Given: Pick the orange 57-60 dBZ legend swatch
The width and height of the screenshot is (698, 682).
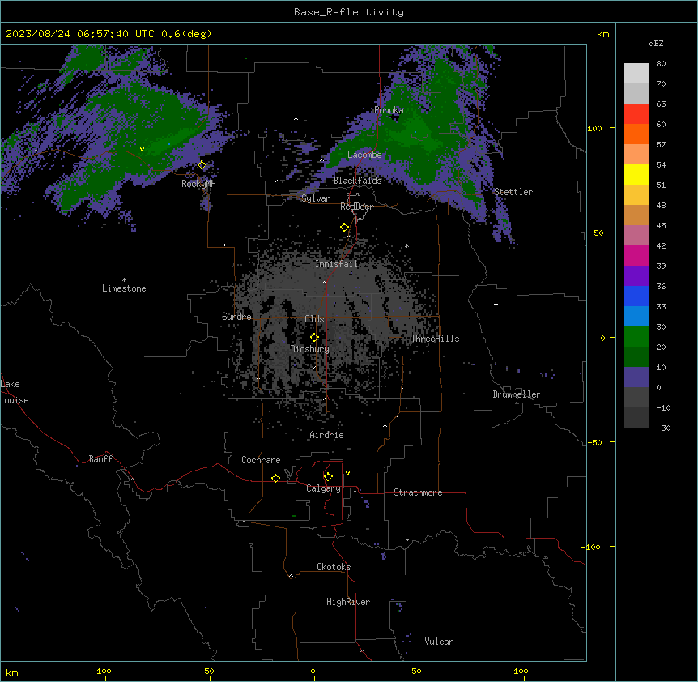Looking at the screenshot, I should pyautogui.click(x=636, y=134).
